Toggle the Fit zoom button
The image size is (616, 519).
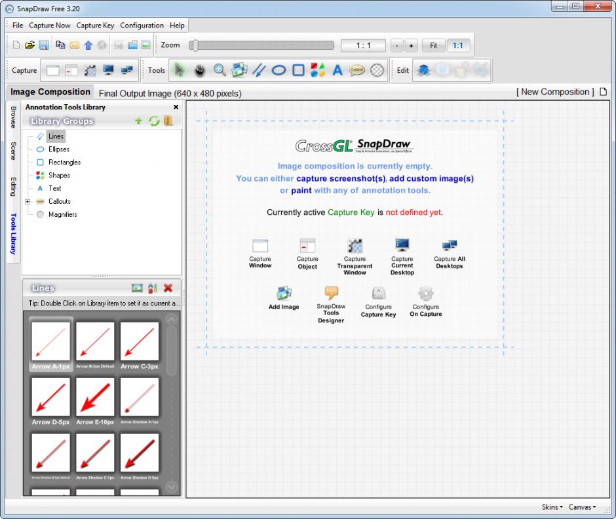433,45
